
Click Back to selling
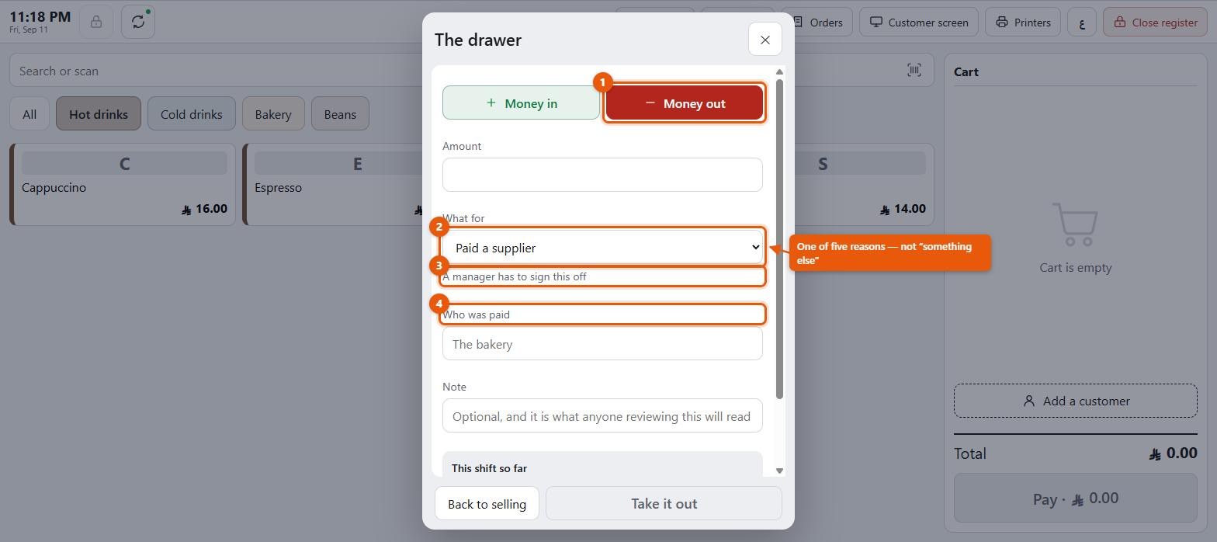point(487,503)
